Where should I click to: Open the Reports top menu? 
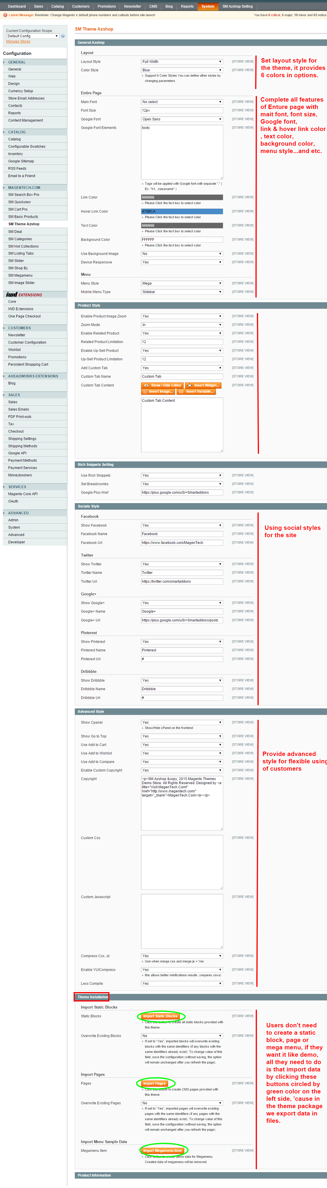pos(187,6)
